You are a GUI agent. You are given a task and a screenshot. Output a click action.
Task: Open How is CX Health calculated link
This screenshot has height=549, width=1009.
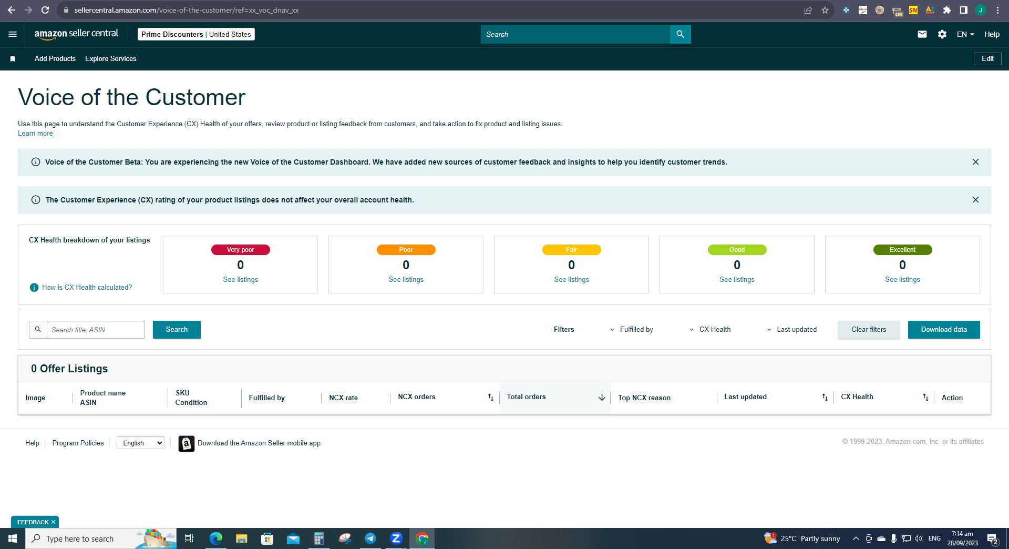(x=87, y=287)
